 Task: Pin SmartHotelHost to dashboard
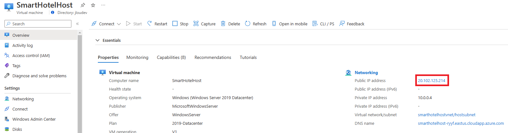click(x=83, y=5)
